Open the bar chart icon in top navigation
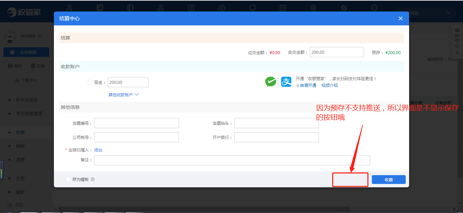This screenshot has width=463, height=213. point(283,7)
